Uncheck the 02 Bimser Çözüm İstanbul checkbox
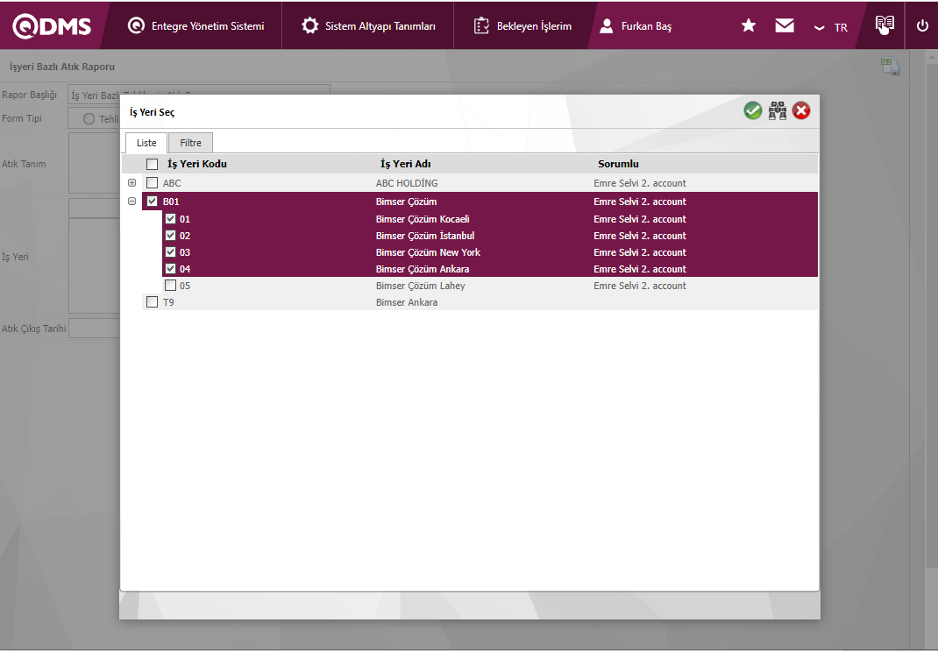 pos(170,236)
